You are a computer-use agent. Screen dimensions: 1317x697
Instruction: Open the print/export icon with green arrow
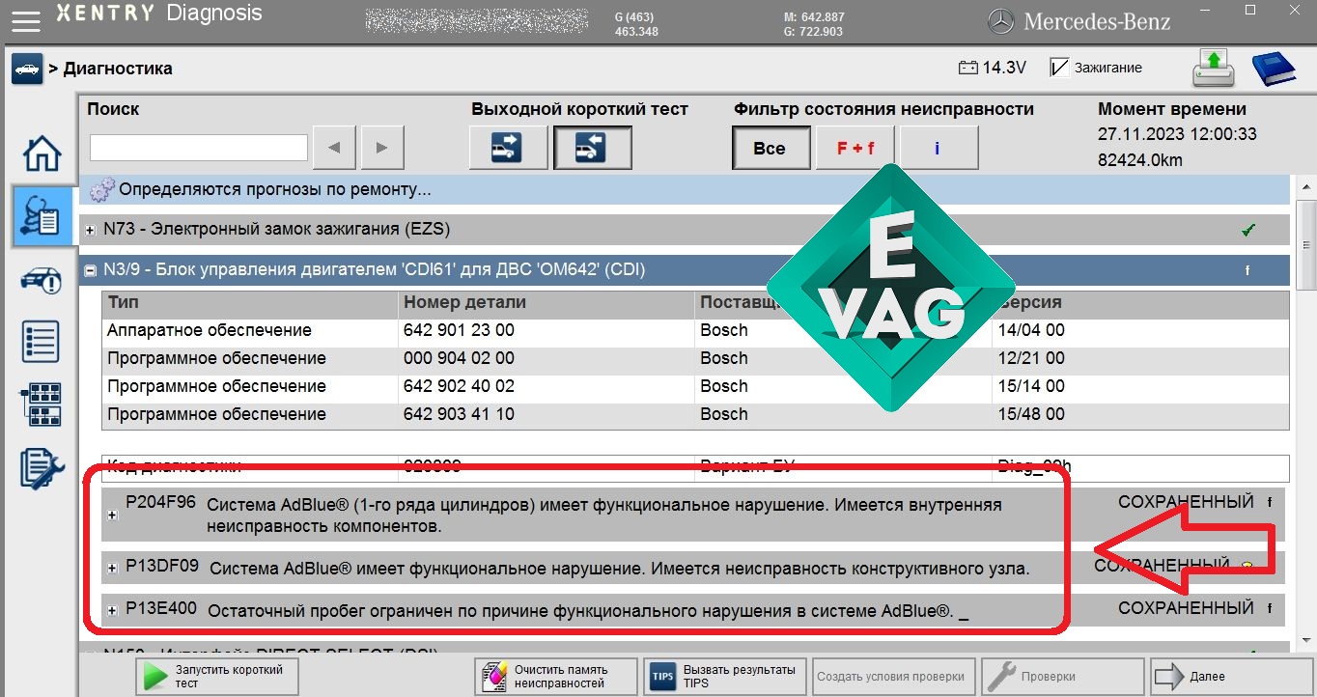coord(1214,68)
